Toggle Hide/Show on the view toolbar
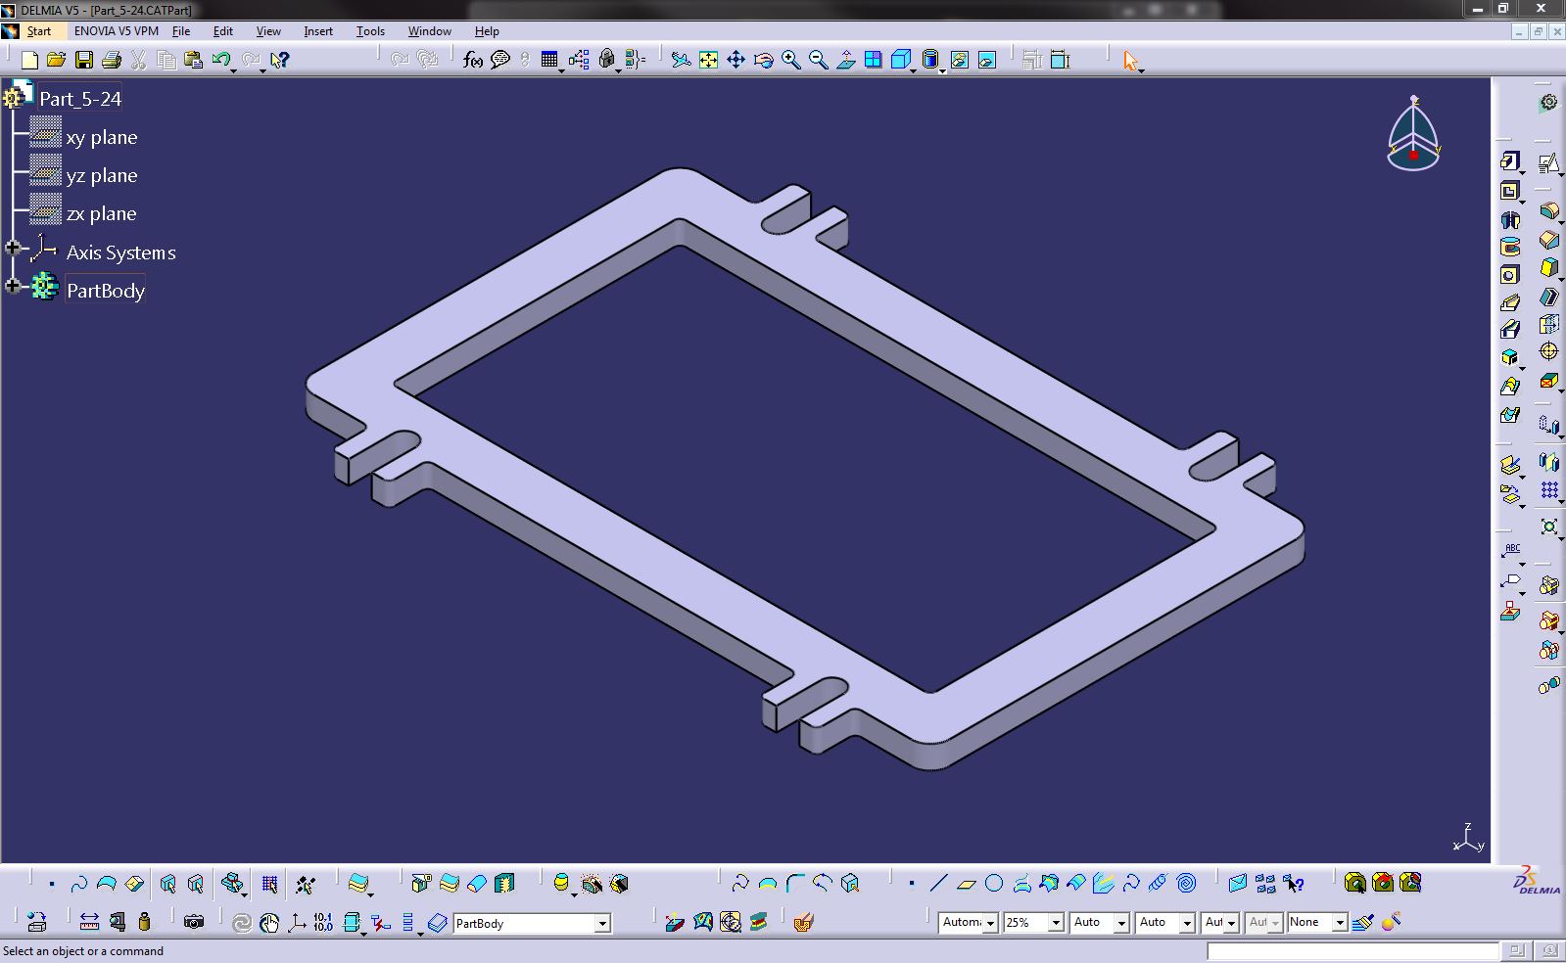Viewport: 1566px width, 963px height. (x=960, y=60)
